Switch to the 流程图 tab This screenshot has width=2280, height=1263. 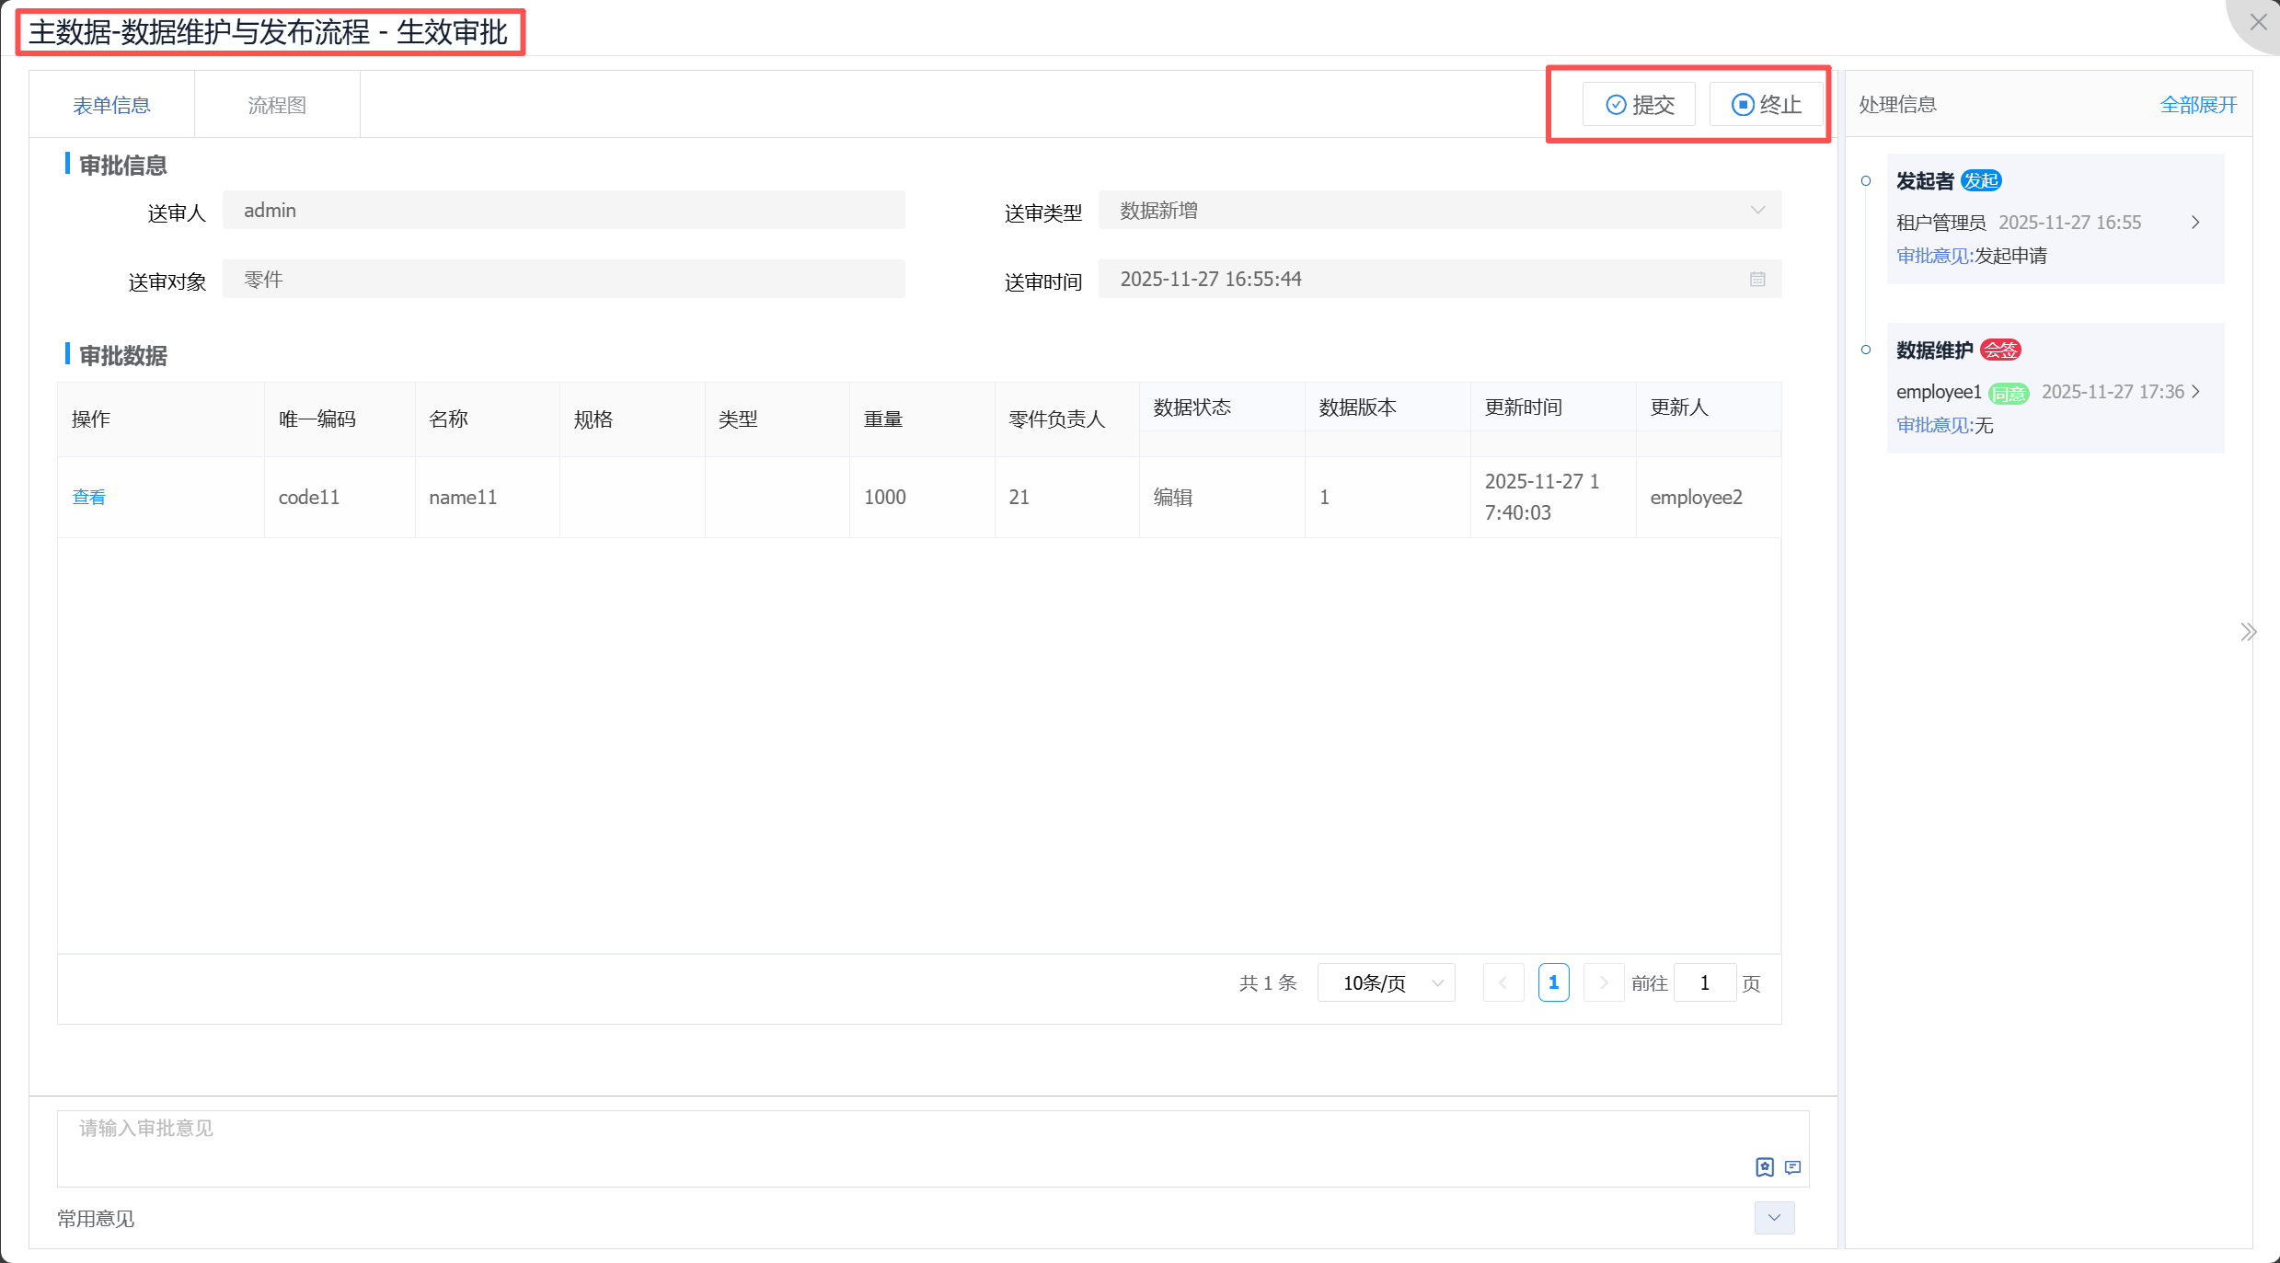tap(277, 106)
